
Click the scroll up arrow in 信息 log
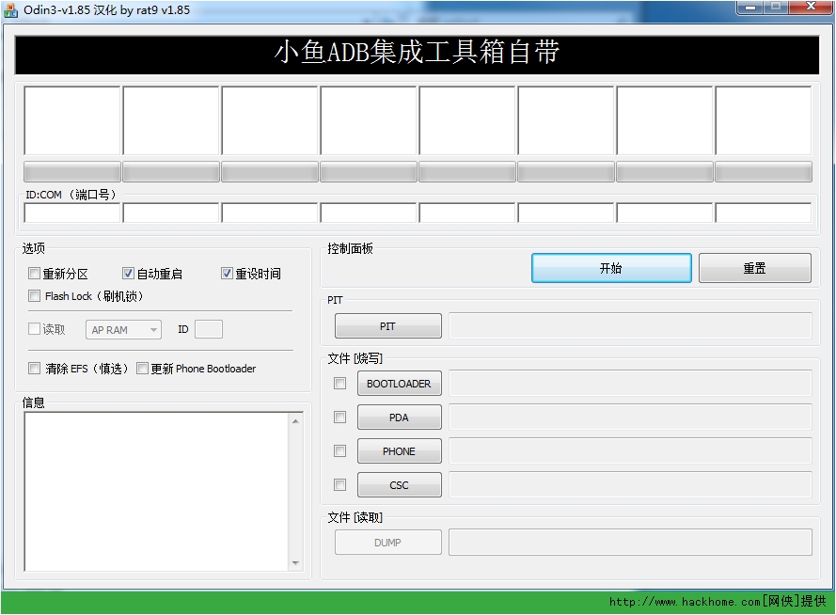(295, 421)
